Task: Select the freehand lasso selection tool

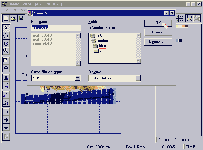Action: pos(6,36)
